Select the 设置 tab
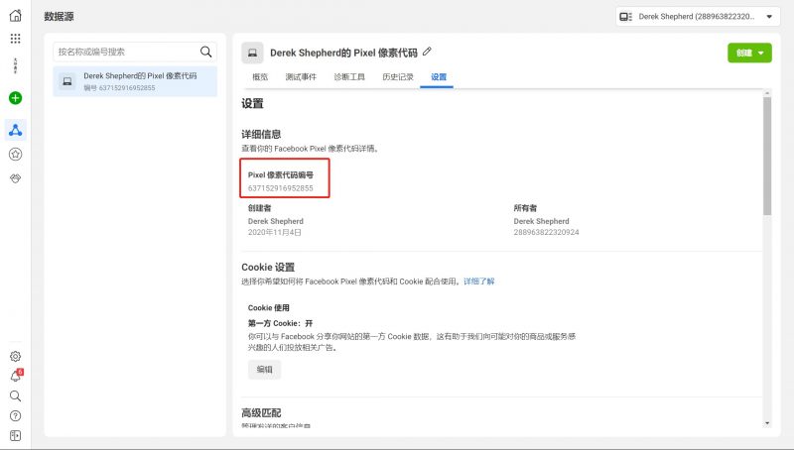Image resolution: width=794 pixels, height=450 pixels. pos(439,77)
